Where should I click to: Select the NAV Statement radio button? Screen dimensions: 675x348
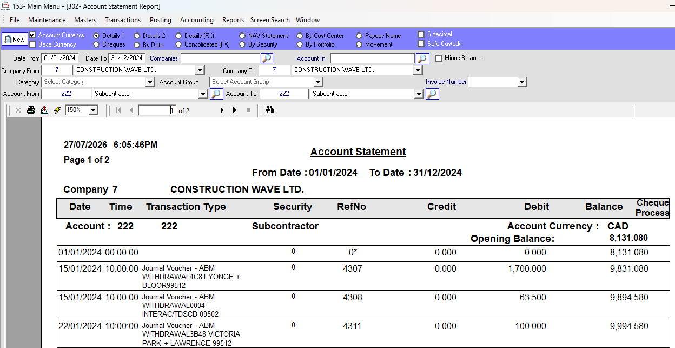(x=242, y=36)
